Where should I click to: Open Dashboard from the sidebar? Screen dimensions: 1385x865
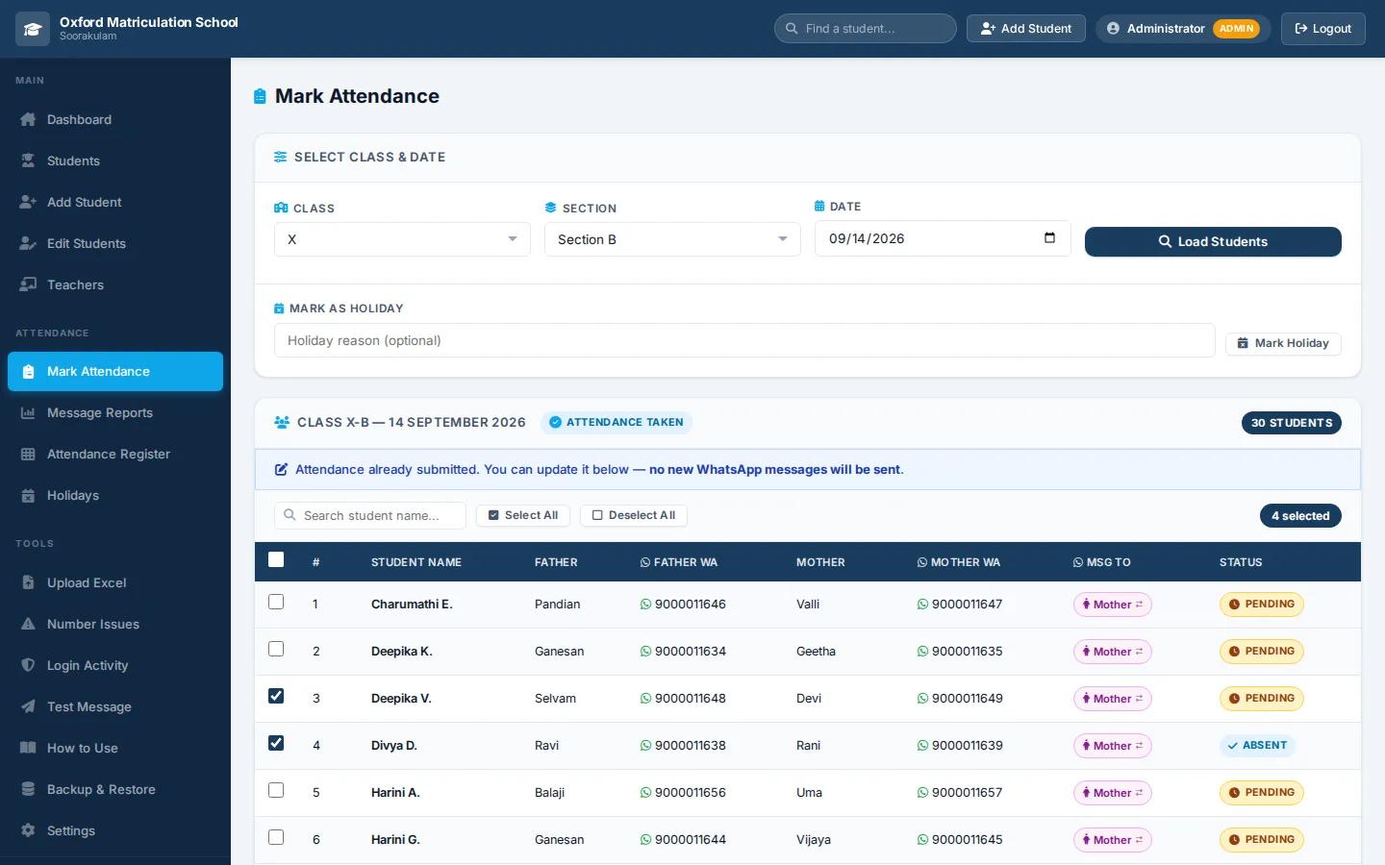[x=115, y=119]
